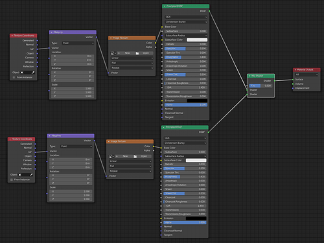
Task: Enable From Instancer in lower Texture Coordinate node
Action: click(x=12, y=179)
